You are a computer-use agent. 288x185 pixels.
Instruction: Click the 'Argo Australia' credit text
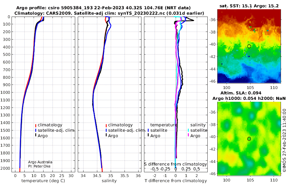pyautogui.click(x=40, y=162)
